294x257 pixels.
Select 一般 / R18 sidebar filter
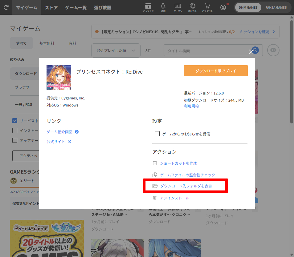coord(23,105)
